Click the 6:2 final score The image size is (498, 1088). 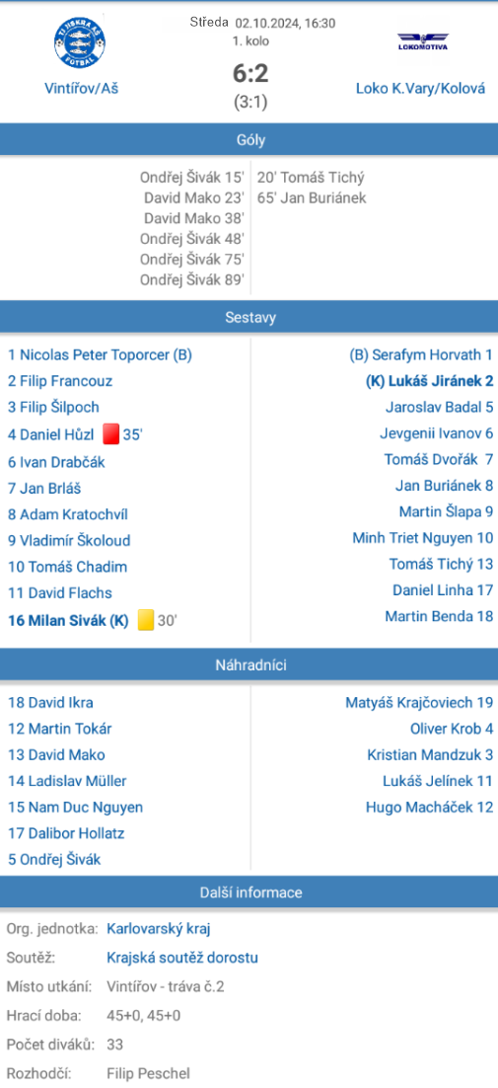pyautogui.click(x=250, y=73)
